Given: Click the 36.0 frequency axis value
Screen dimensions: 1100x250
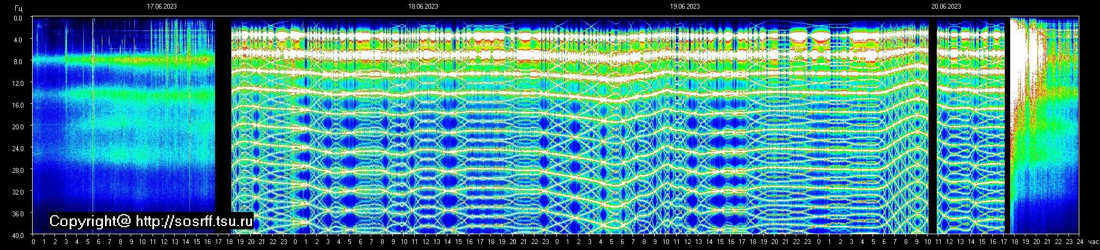Looking at the screenshot, I should tap(18, 214).
